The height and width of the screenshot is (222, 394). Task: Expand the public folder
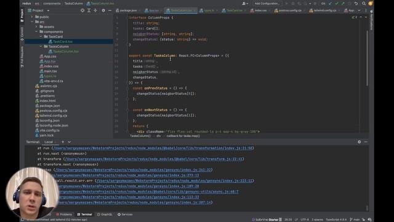(32, 17)
